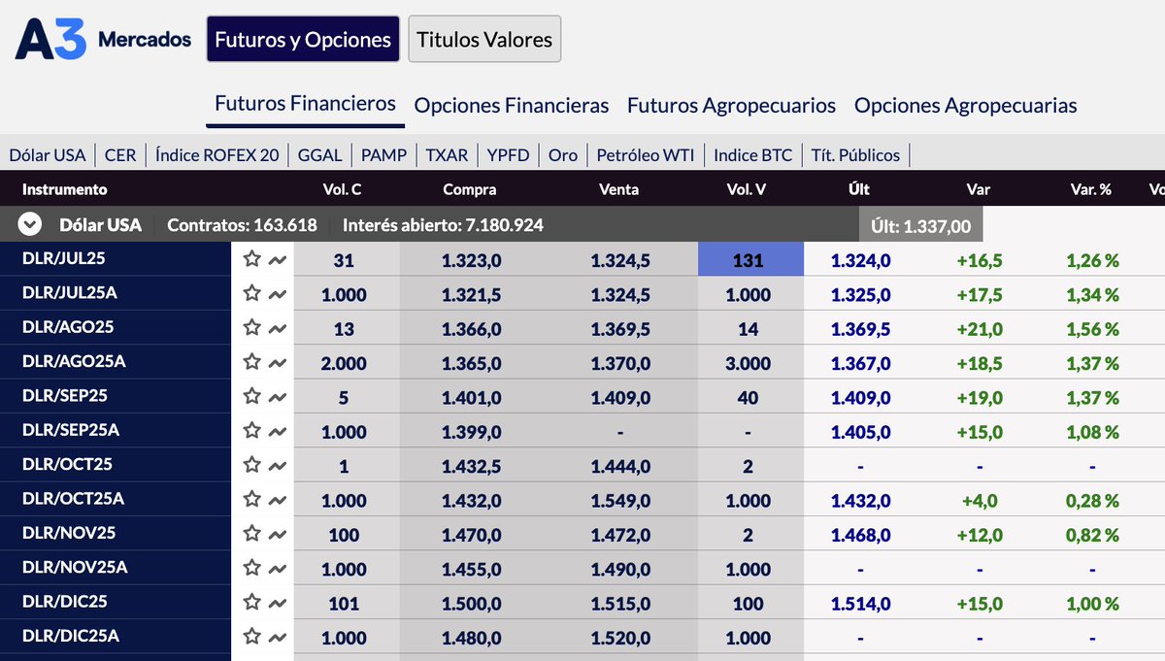Click +21,0 variation for DLR/AGO25
1165x661 pixels.
coord(979,329)
